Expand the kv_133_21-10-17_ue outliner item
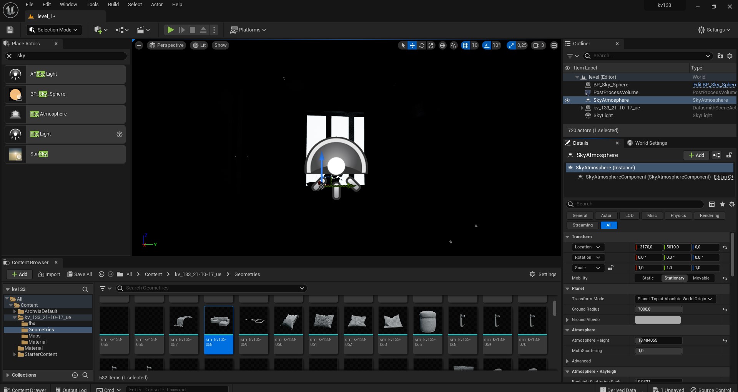Viewport: 738px width, 392px height. pyautogui.click(x=582, y=108)
